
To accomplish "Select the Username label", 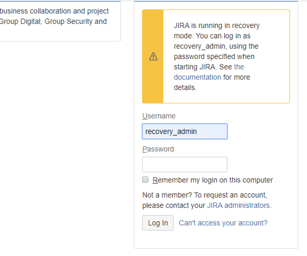I will click(x=159, y=116).
